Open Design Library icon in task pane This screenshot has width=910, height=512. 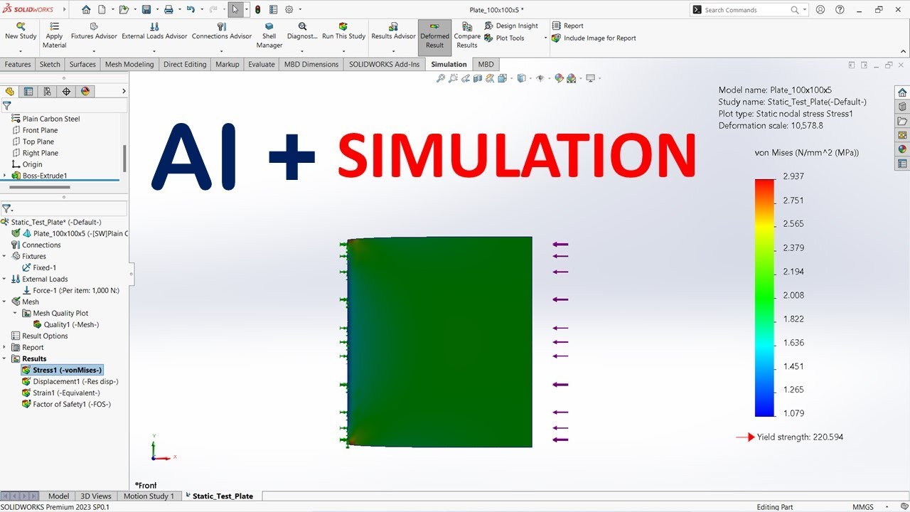click(x=902, y=107)
